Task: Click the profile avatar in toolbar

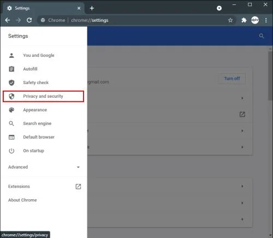Action: 255,20
